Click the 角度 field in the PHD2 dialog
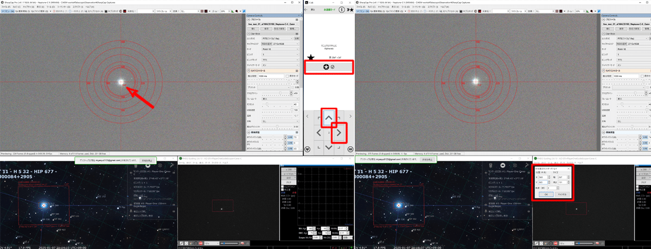Screen dimensions: 651x249 (552, 188)
